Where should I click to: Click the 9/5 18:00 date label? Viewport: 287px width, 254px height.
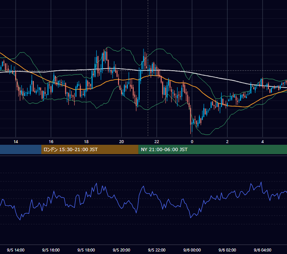86,250
